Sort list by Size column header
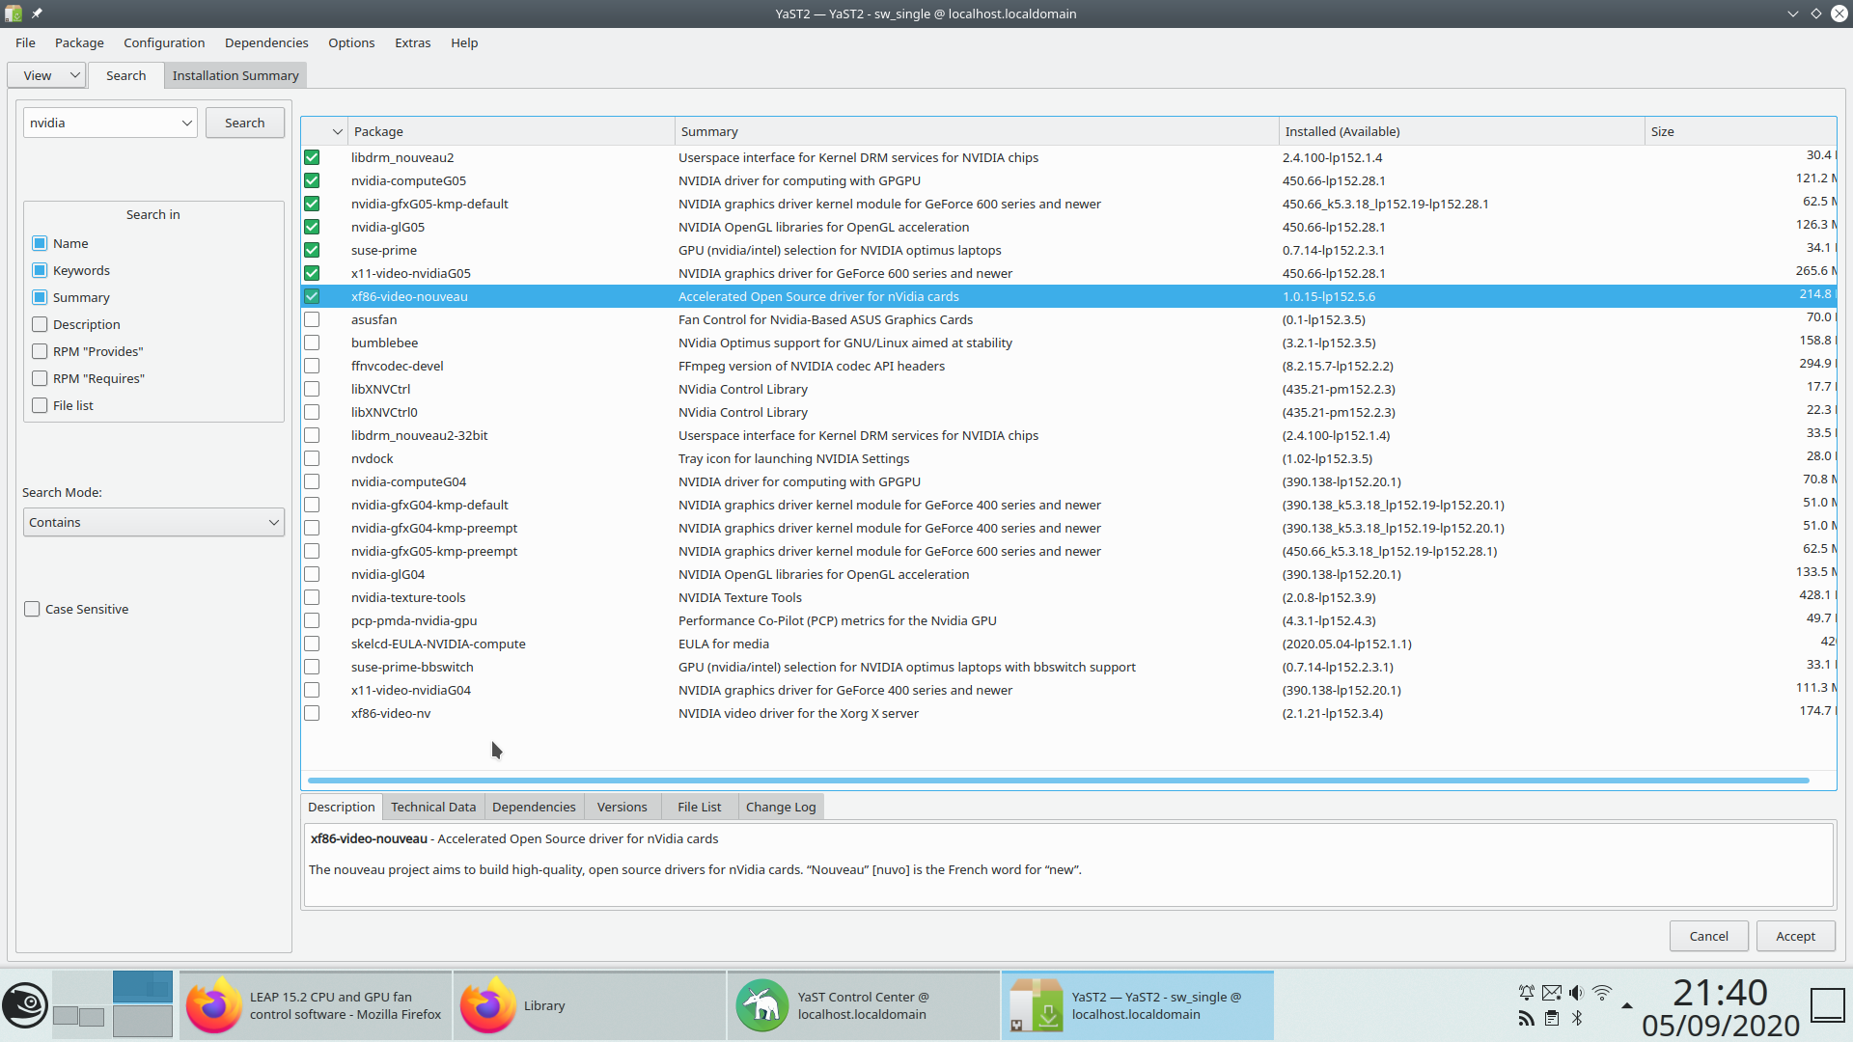The width and height of the screenshot is (1853, 1042). click(x=1740, y=131)
